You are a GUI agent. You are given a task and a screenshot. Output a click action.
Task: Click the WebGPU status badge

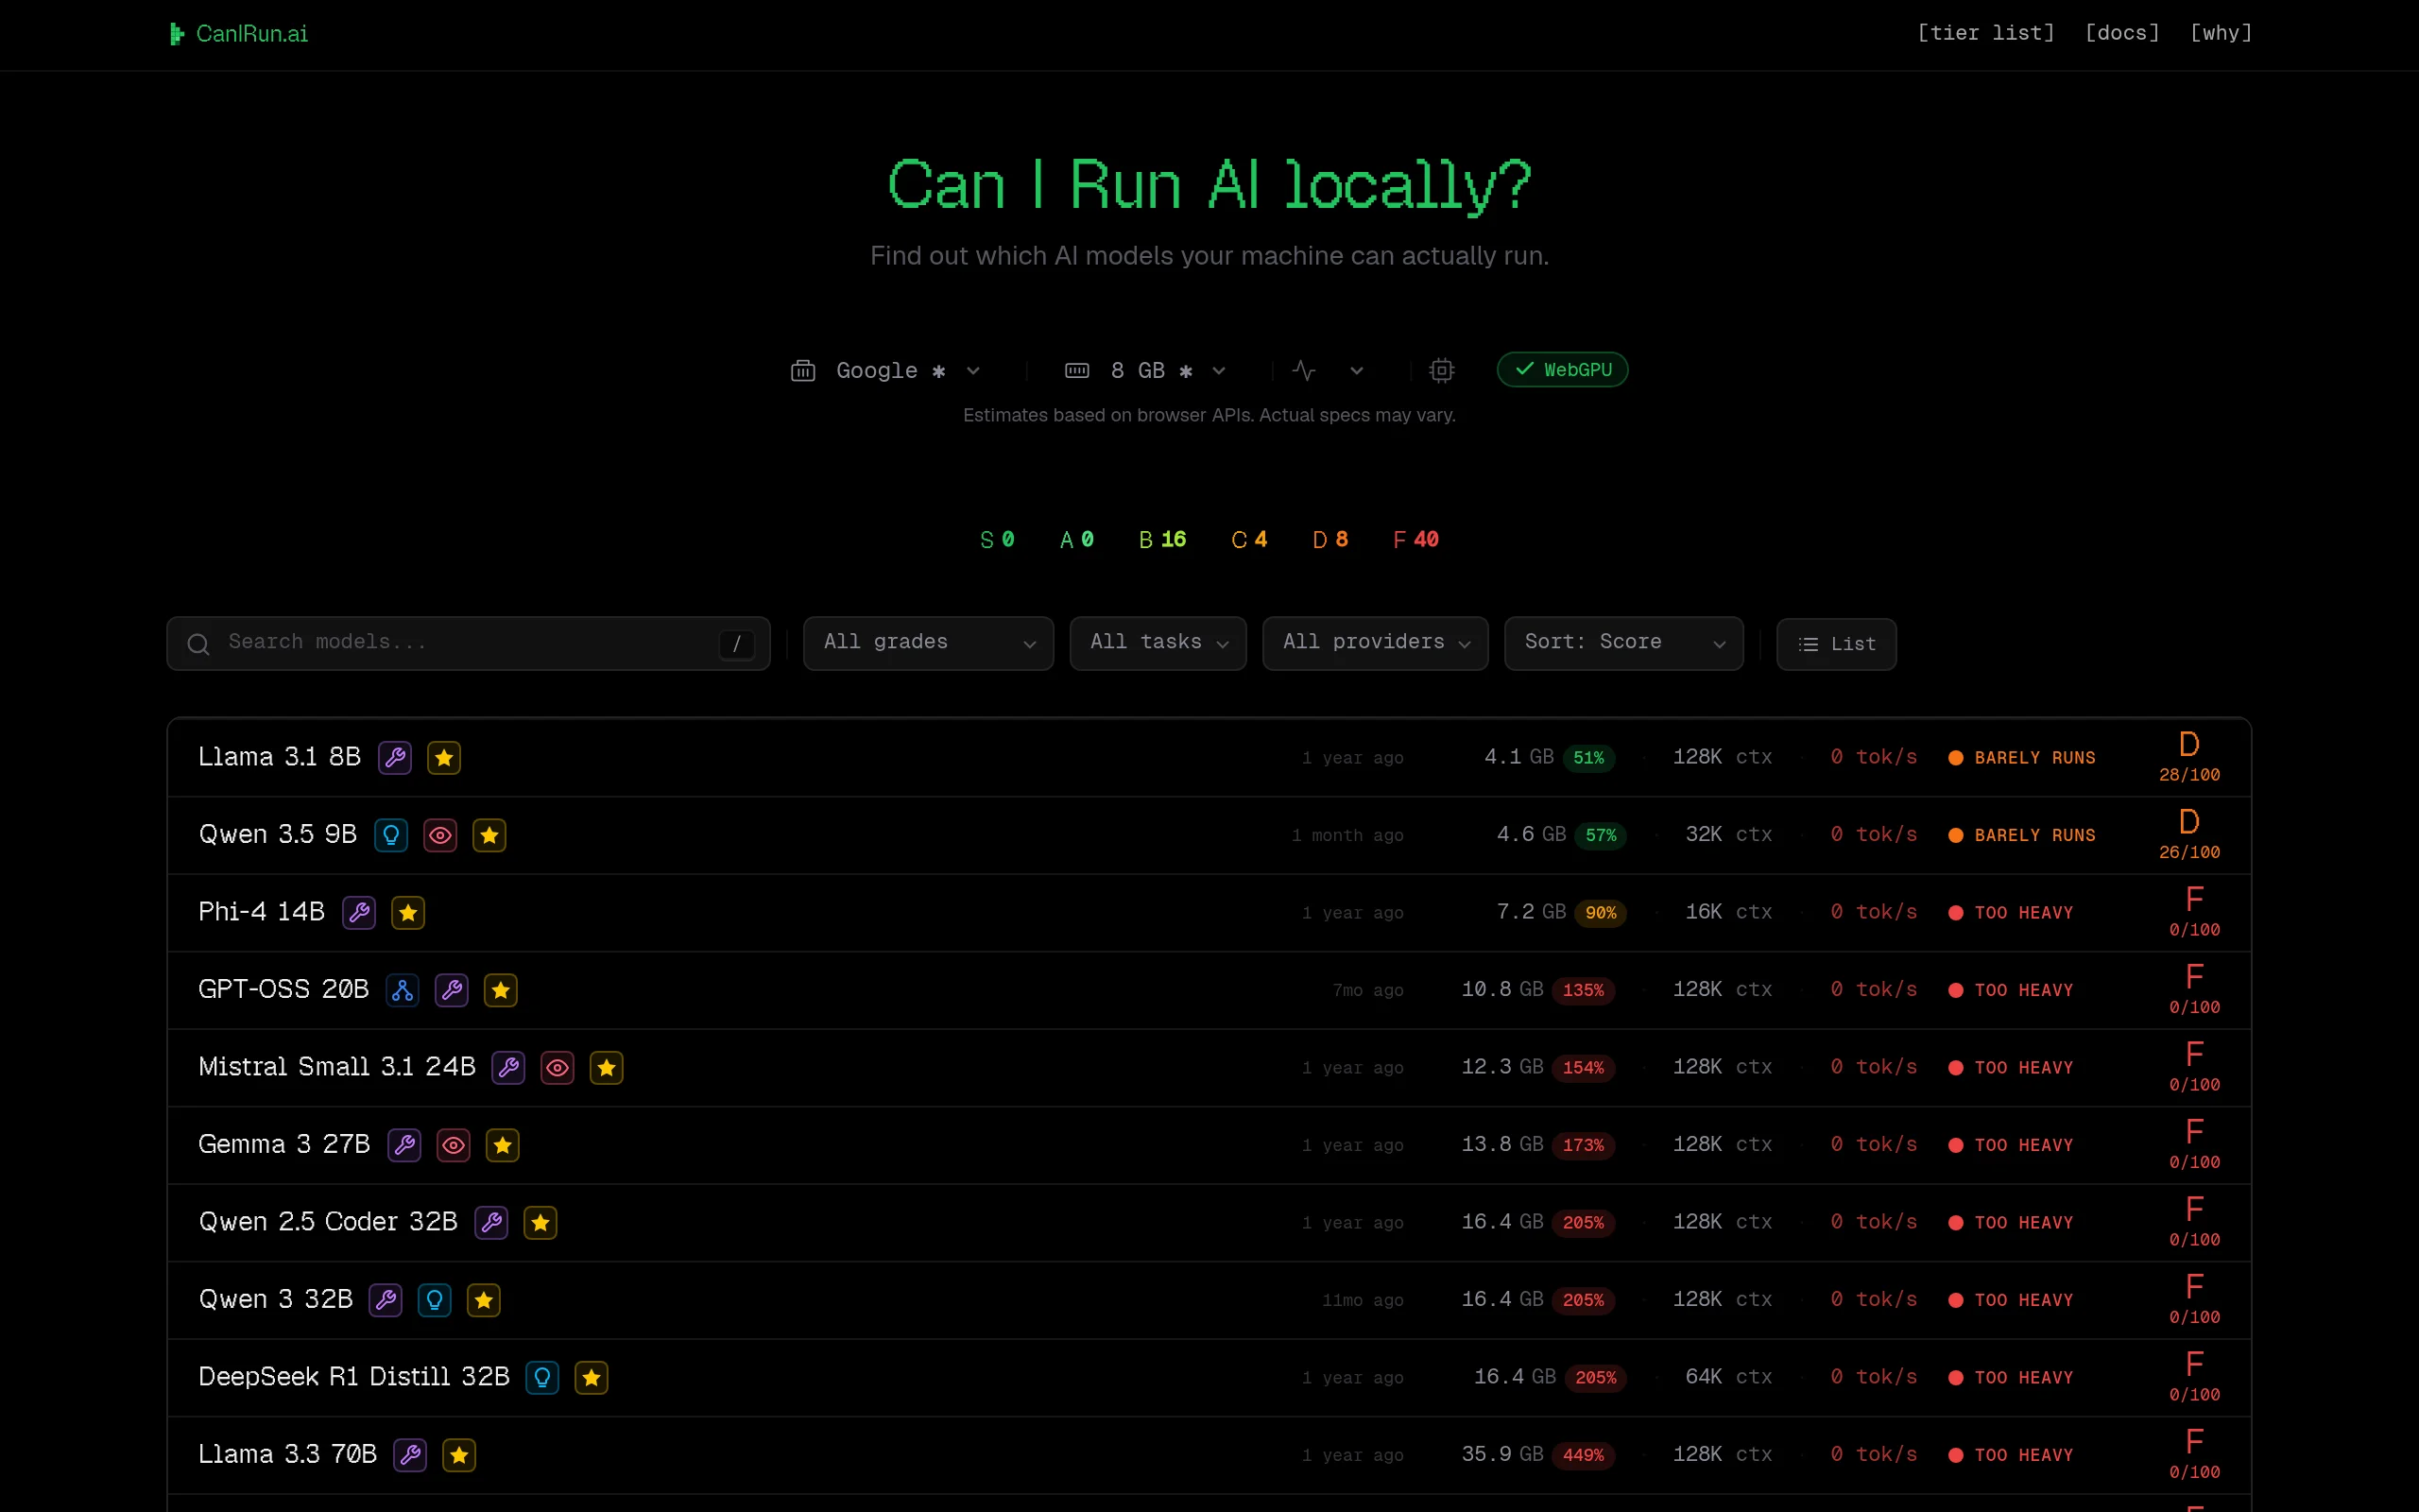[x=1562, y=369]
